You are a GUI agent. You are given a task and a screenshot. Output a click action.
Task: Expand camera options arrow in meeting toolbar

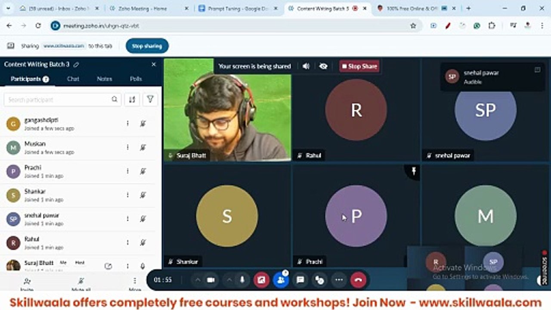[x=198, y=280]
